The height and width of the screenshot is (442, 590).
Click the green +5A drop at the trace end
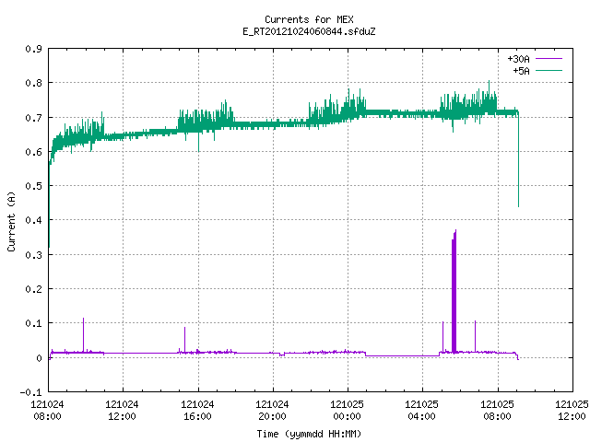point(518,159)
